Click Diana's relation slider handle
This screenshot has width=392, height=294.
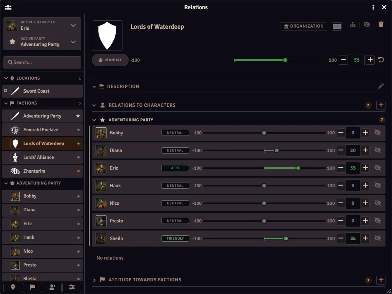click(276, 150)
